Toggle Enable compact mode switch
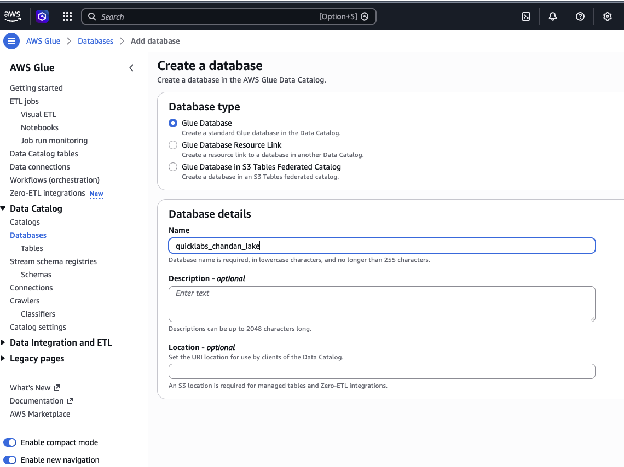Viewport: 624px width, 467px height. point(10,442)
